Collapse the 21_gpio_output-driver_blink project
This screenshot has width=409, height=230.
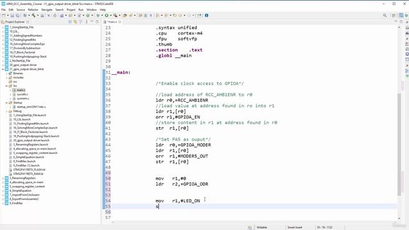tap(3, 69)
